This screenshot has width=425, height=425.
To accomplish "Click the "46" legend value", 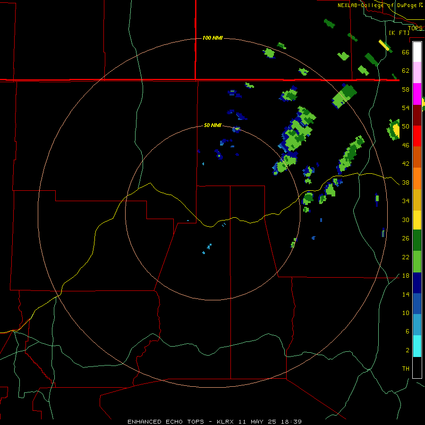I will click(x=406, y=145).
